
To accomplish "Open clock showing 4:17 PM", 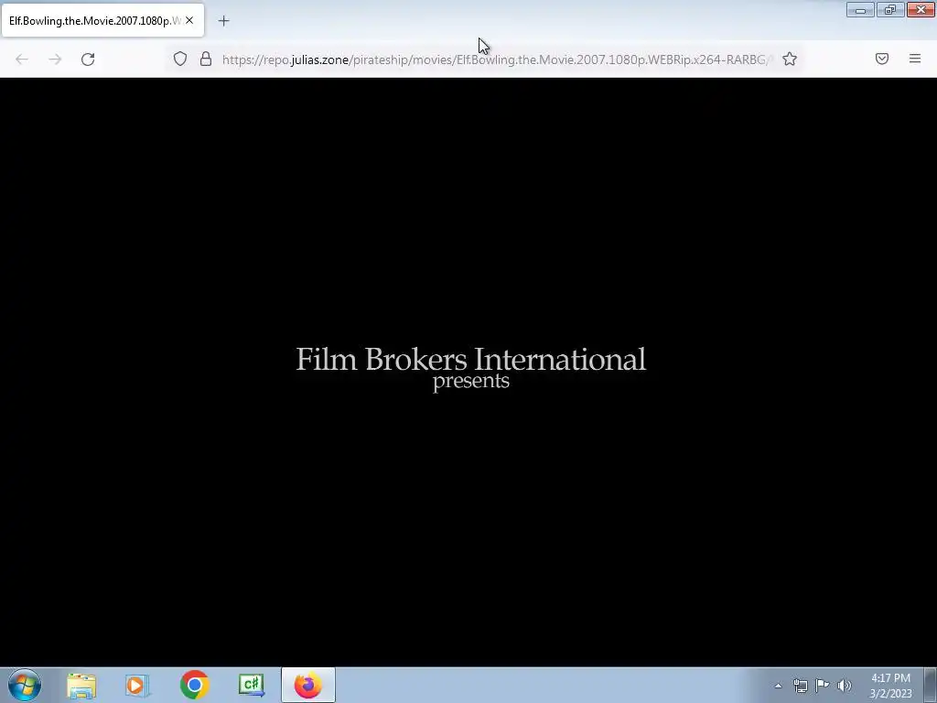I will point(890,686).
